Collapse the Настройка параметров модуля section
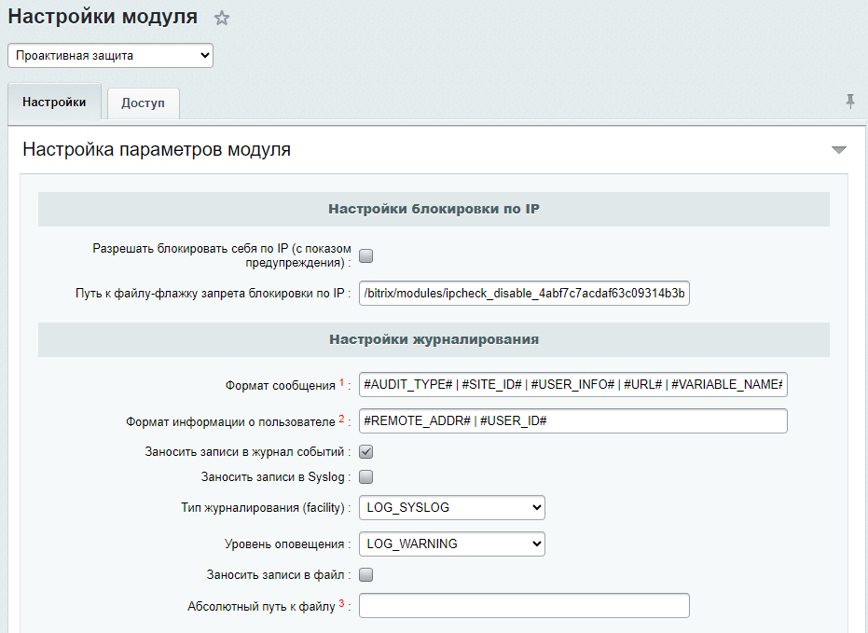Screen dimensions: 868x633 [x=839, y=150]
